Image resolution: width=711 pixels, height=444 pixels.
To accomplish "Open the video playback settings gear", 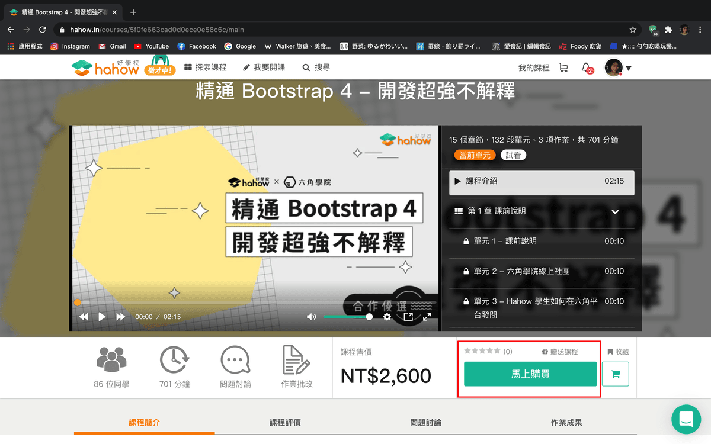I will (x=387, y=317).
